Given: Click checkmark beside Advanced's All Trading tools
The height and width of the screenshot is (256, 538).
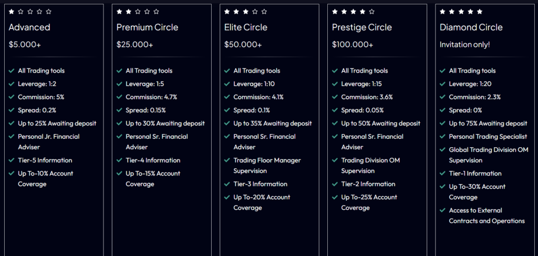Looking at the screenshot, I should click(12, 71).
